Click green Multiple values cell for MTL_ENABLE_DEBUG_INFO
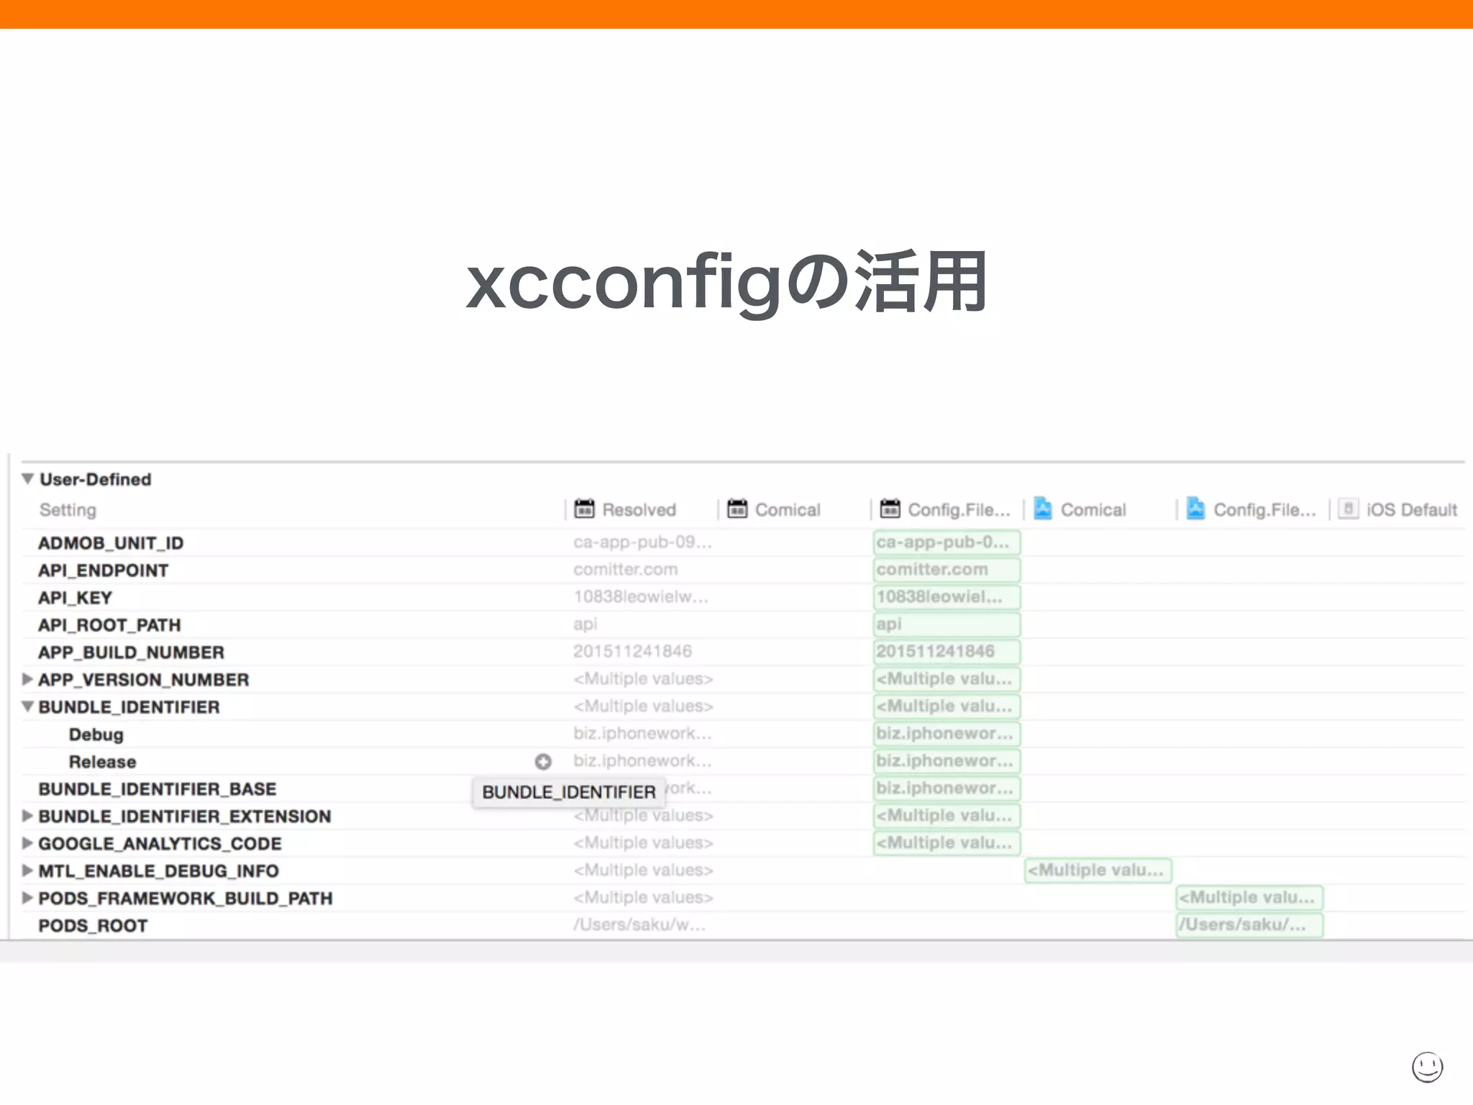The height and width of the screenshot is (1105, 1473). point(1098,870)
